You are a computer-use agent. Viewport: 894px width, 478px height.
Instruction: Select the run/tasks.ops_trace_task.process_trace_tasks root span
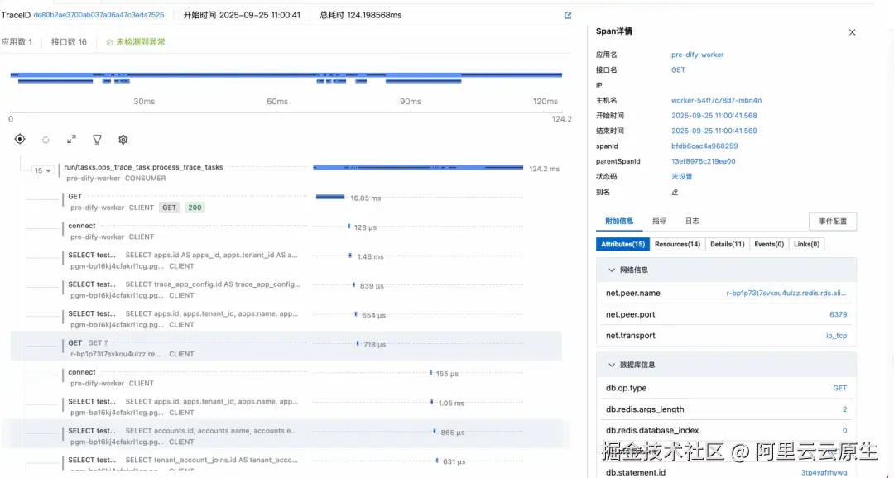143,167
